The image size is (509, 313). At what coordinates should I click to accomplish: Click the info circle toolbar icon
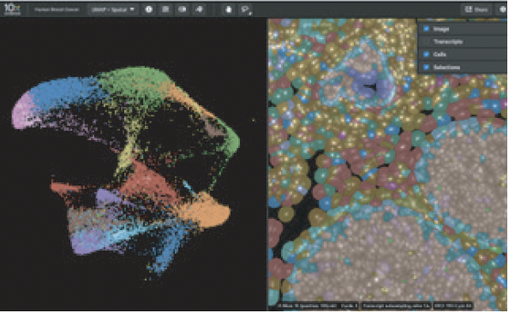point(149,9)
